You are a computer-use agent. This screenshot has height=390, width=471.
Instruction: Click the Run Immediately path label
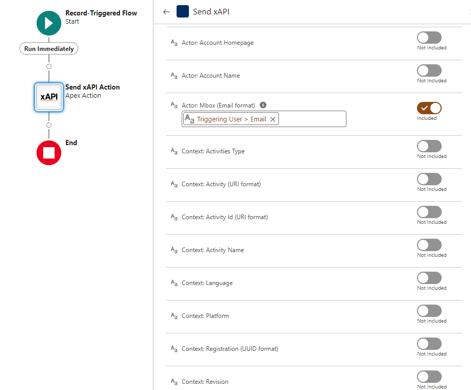click(x=49, y=49)
